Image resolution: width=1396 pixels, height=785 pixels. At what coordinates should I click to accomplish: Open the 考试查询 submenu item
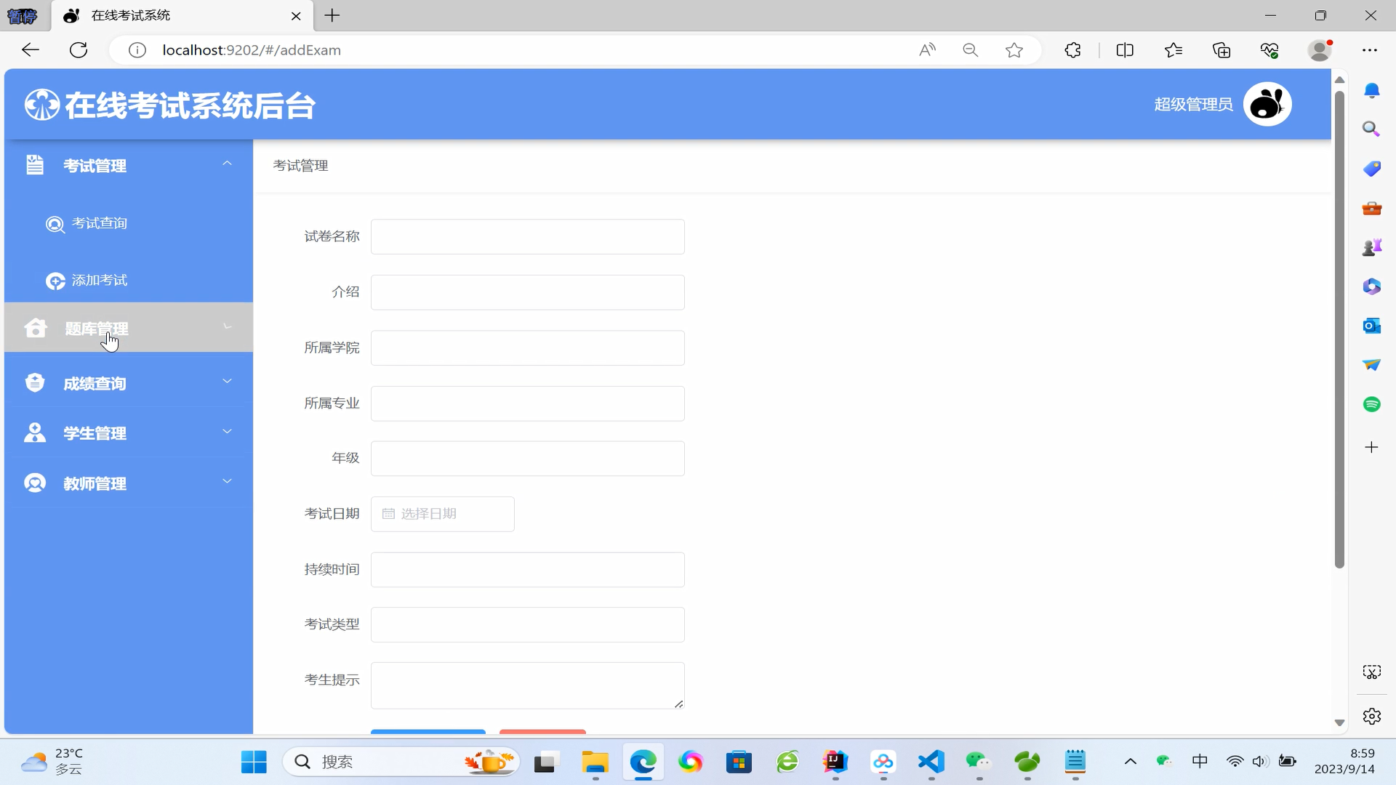click(99, 223)
